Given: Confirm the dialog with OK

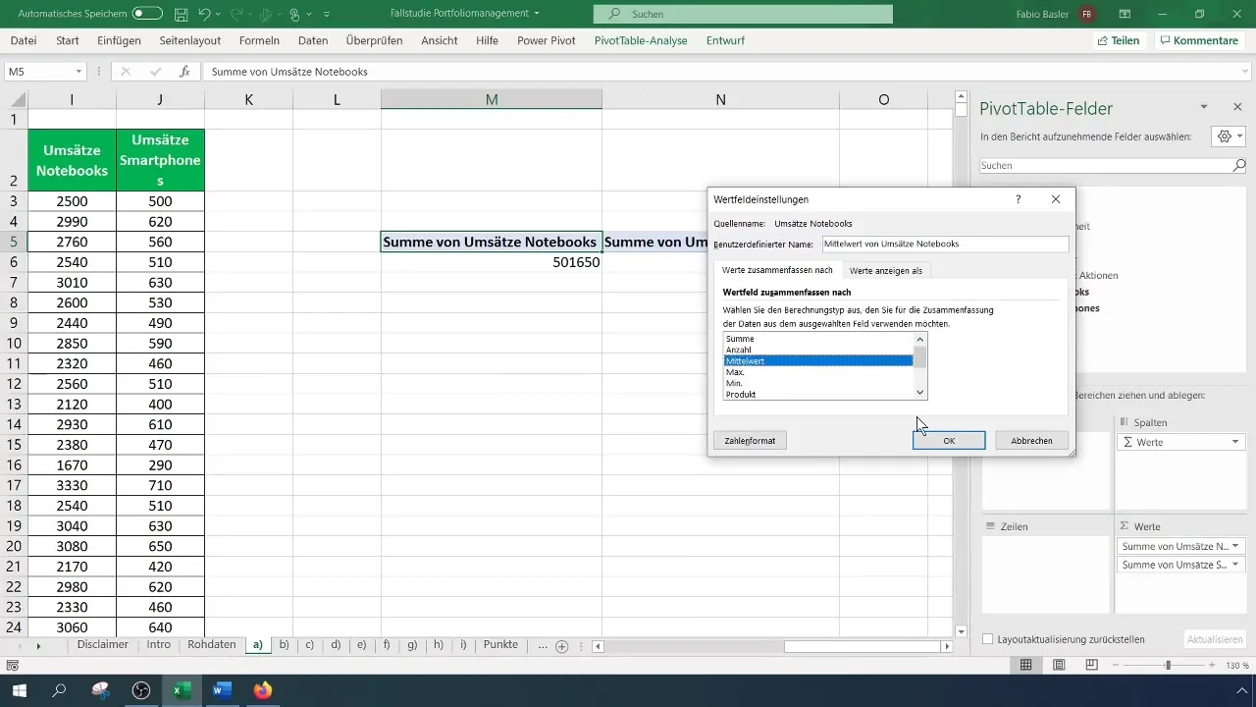Looking at the screenshot, I should pos(949,441).
